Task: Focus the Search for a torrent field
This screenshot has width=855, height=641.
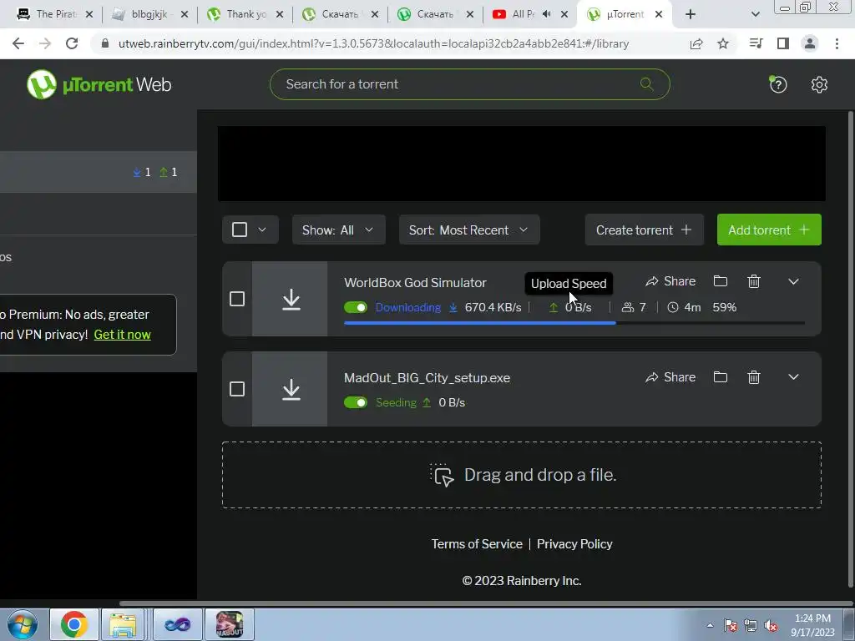Action: coord(469,84)
